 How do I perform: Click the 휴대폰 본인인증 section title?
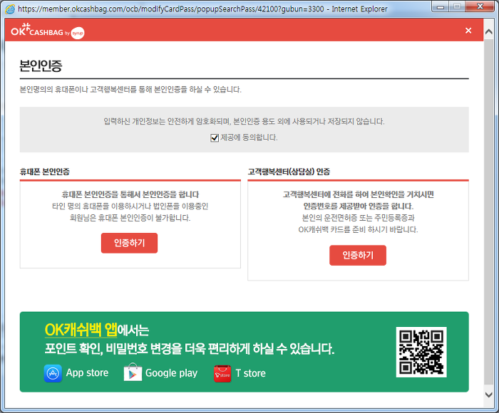click(x=44, y=172)
